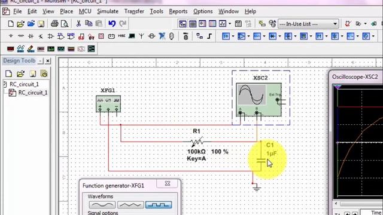Screen dimensions: 383x215
Task: Expand the Grapher icon dropdown arrow
Action: click(x=230, y=24)
